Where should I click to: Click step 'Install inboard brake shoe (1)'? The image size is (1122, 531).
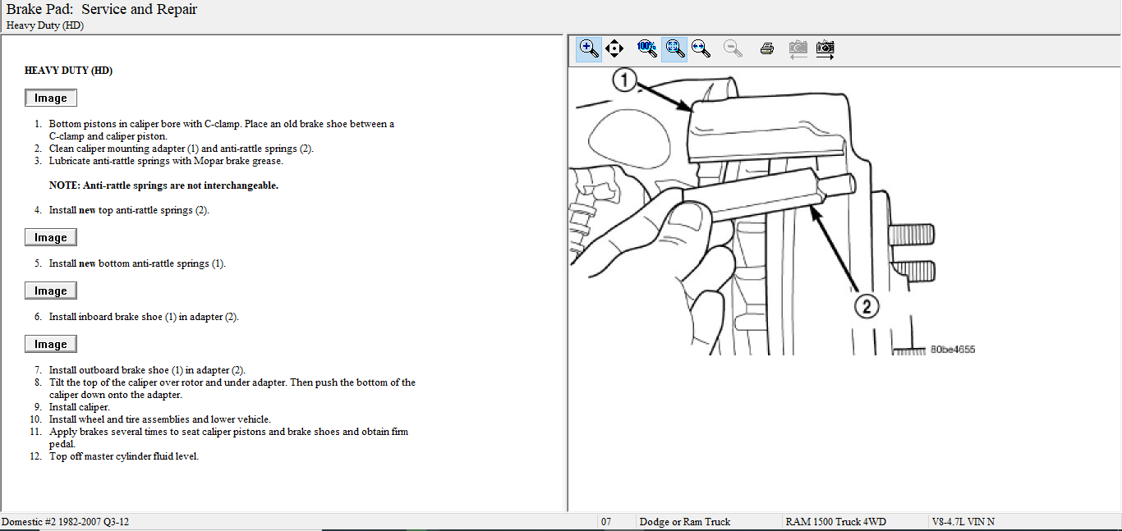144,317
